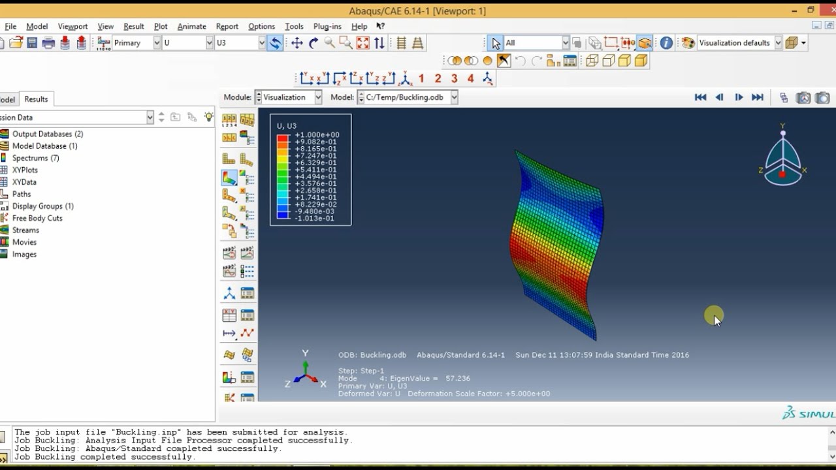Open the Session Data dropdown in Results tree
The height and width of the screenshot is (470, 836).
[x=77, y=117]
